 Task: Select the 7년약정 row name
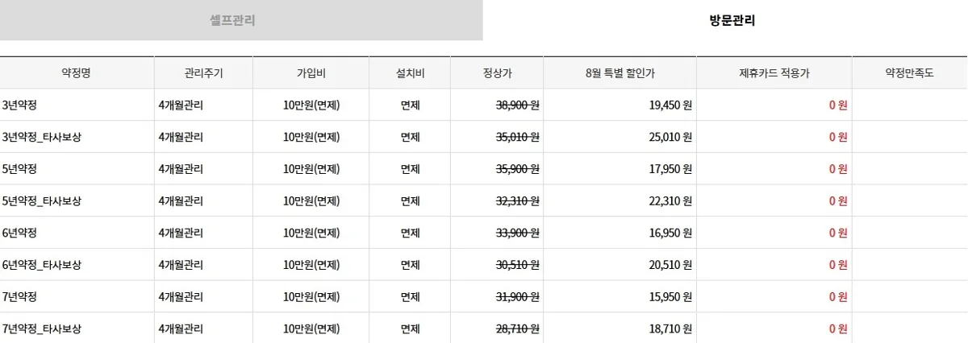click(20, 296)
